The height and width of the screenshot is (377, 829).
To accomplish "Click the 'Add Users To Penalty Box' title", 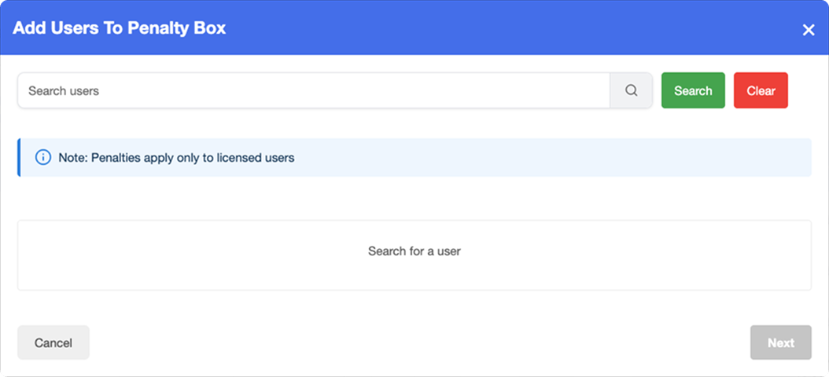I will click(120, 28).
